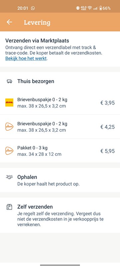Tap the € 4,25 price

click(x=107, y=127)
